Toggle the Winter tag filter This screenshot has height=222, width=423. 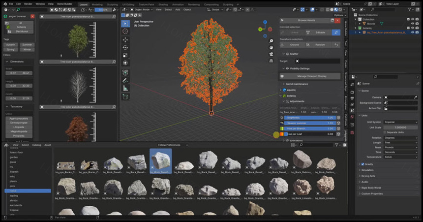click(x=27, y=50)
